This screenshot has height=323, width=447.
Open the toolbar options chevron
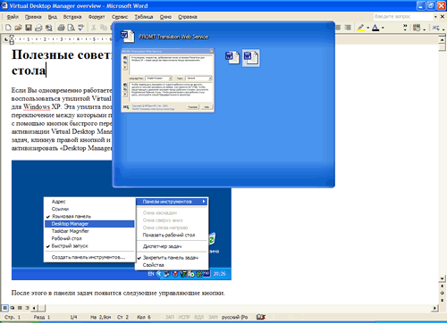click(x=405, y=28)
